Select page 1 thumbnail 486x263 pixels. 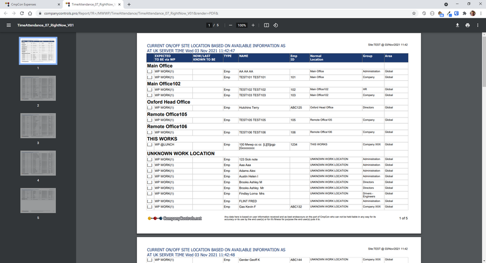pyautogui.click(x=38, y=51)
